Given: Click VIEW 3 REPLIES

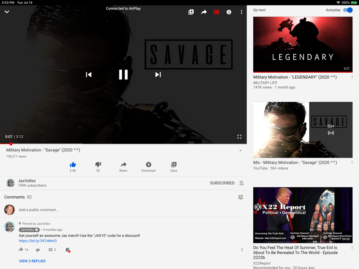Looking at the screenshot, I should [x=32, y=261].
